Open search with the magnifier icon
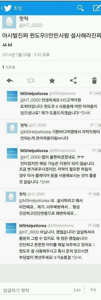The width and height of the screenshot is (101, 300). click(x=80, y=8)
